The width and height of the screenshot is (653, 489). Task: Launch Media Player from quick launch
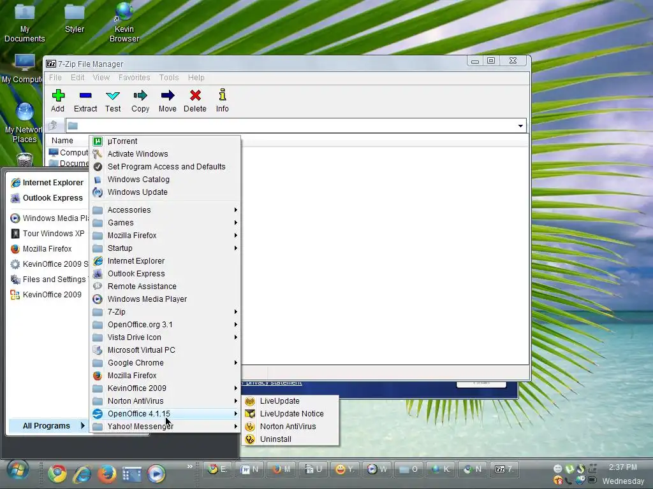pos(156,474)
